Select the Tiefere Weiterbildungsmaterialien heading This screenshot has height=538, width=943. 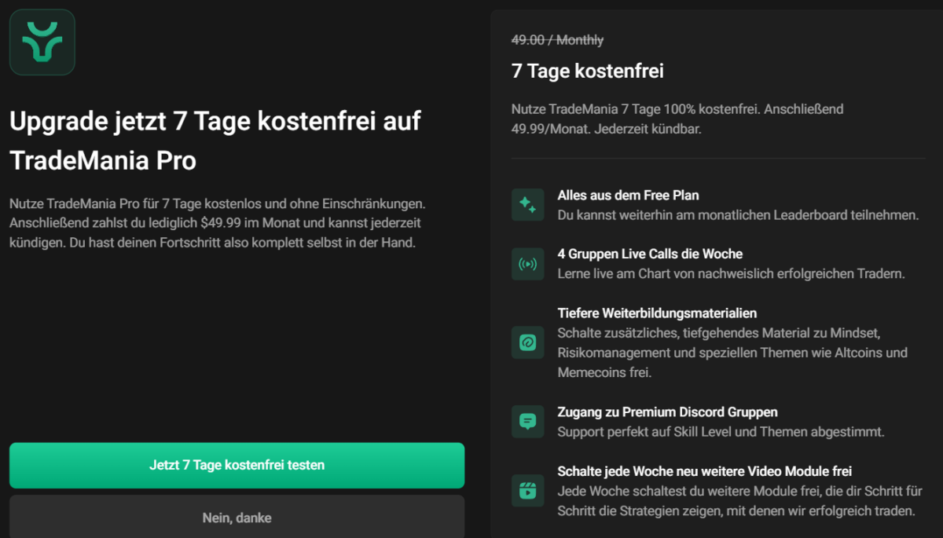657,313
